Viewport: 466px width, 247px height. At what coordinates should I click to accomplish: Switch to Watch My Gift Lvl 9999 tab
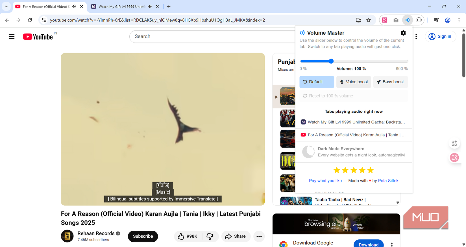(121, 6)
